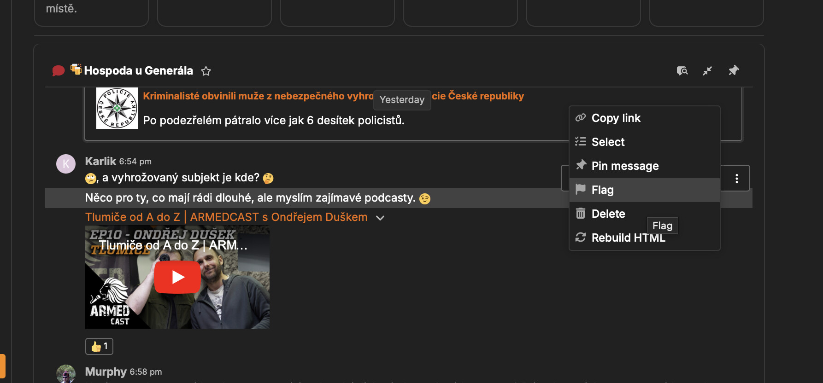Click the beer mugs emoji icon
The width and height of the screenshot is (823, 383).
pos(76,69)
